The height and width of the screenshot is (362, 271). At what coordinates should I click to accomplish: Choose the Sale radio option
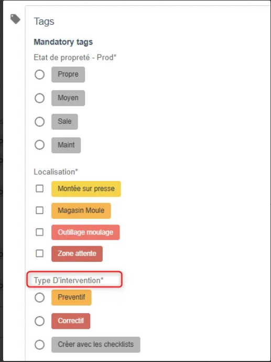pyautogui.click(x=40, y=122)
